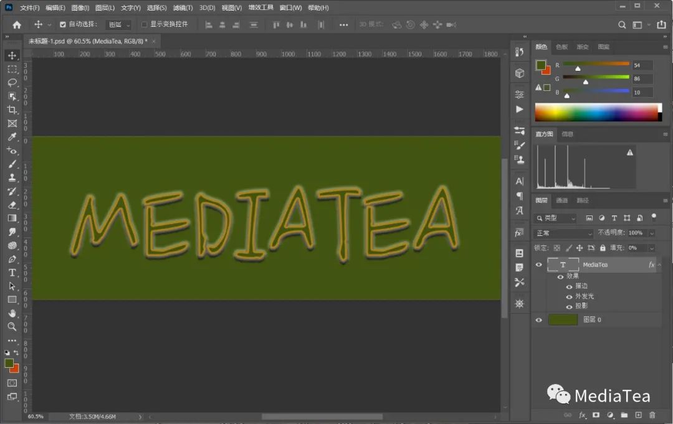Hide the 投影 drop shadow effect
The height and width of the screenshot is (424, 673).
tap(569, 306)
